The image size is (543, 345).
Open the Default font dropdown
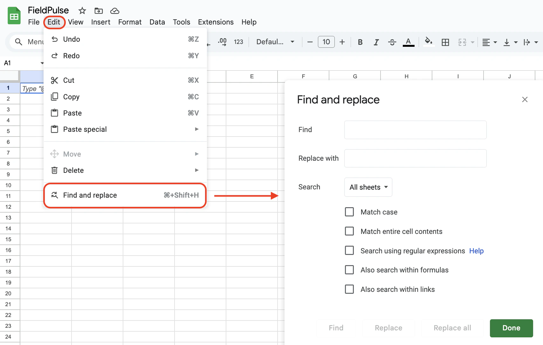(x=275, y=42)
